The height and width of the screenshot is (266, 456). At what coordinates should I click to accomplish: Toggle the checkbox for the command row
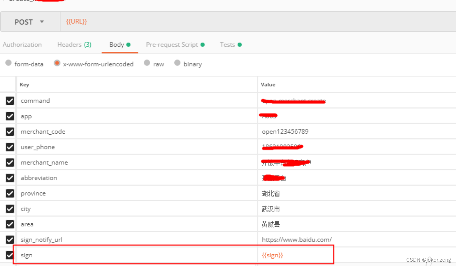(9, 100)
